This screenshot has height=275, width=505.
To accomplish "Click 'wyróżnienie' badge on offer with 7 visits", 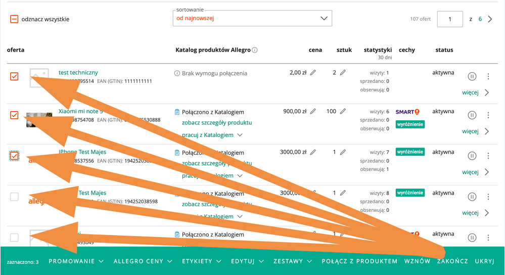I will 410,152.
